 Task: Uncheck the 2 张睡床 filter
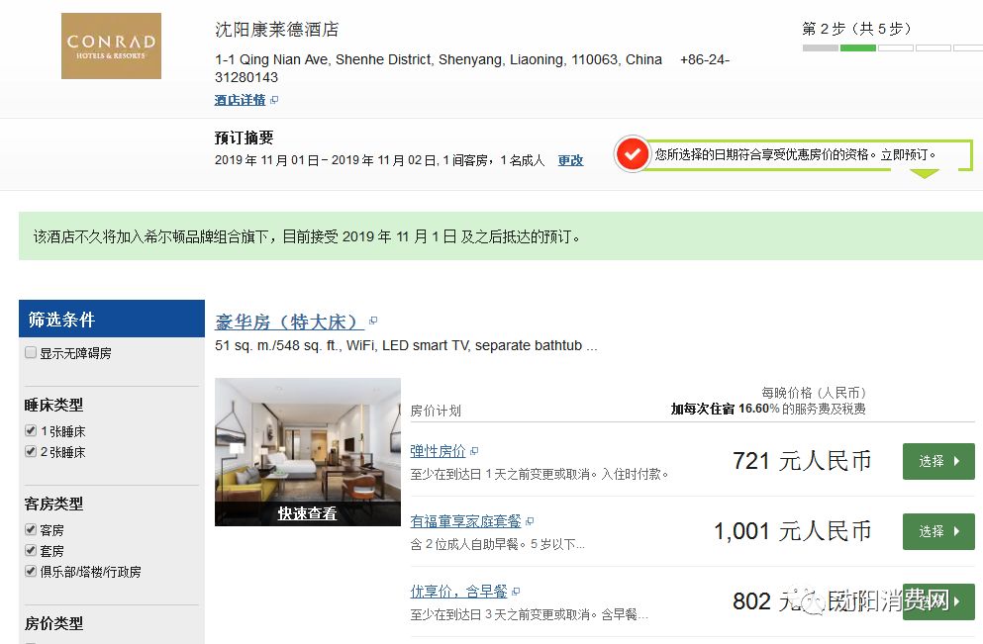coord(31,452)
